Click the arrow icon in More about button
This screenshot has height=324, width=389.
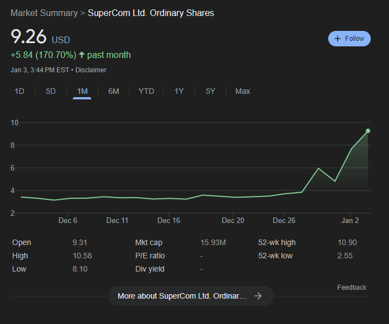coord(258,296)
